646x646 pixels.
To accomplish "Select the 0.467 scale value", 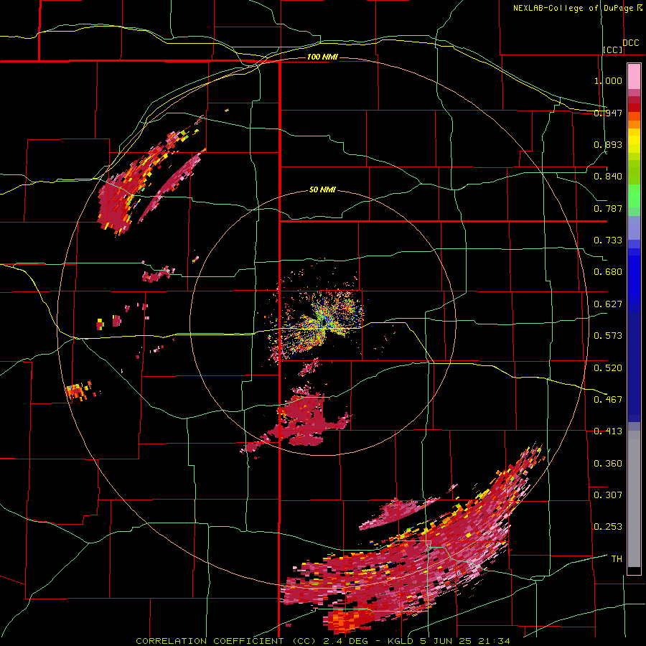I will tap(608, 400).
